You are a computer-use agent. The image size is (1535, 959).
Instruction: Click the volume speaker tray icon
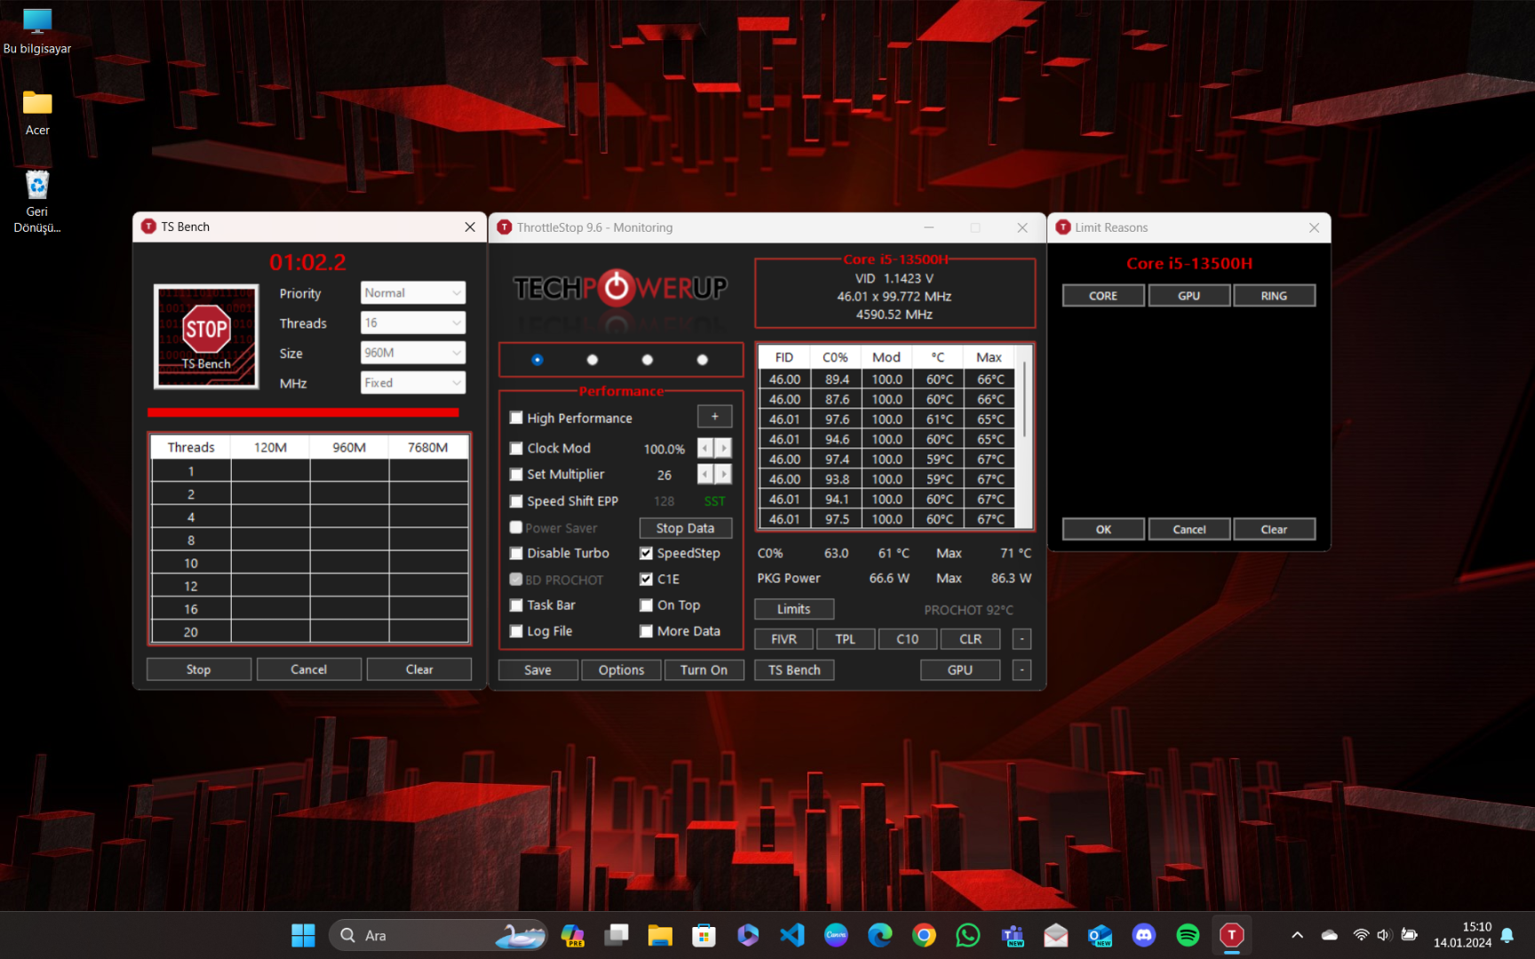[1384, 935]
